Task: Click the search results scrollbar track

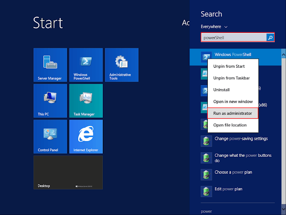Action: (x=284, y=132)
